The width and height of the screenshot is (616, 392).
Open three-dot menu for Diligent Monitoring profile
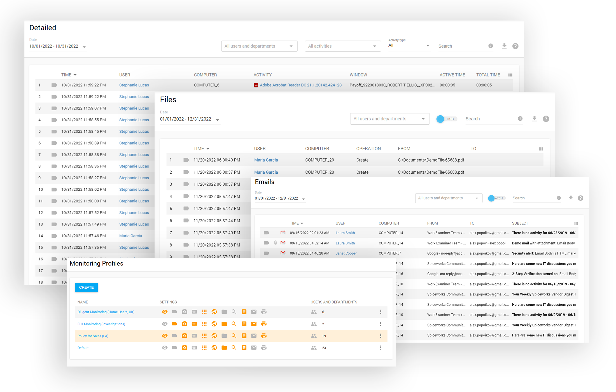[x=381, y=312]
